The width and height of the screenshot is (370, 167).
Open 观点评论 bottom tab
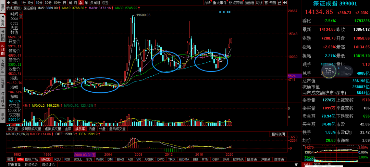click(x=48, y=164)
